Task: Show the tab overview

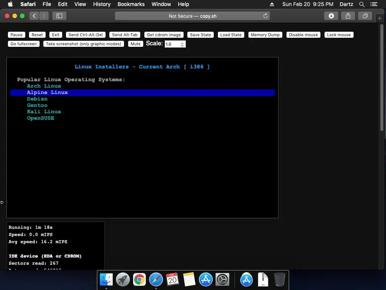Action: pos(365,16)
